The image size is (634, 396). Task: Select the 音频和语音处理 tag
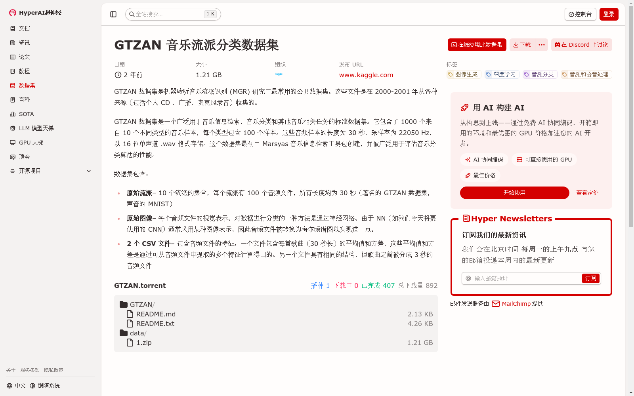coord(586,74)
